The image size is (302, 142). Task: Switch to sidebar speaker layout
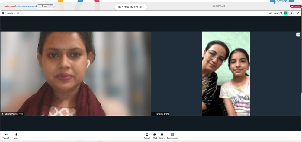coord(281,13)
